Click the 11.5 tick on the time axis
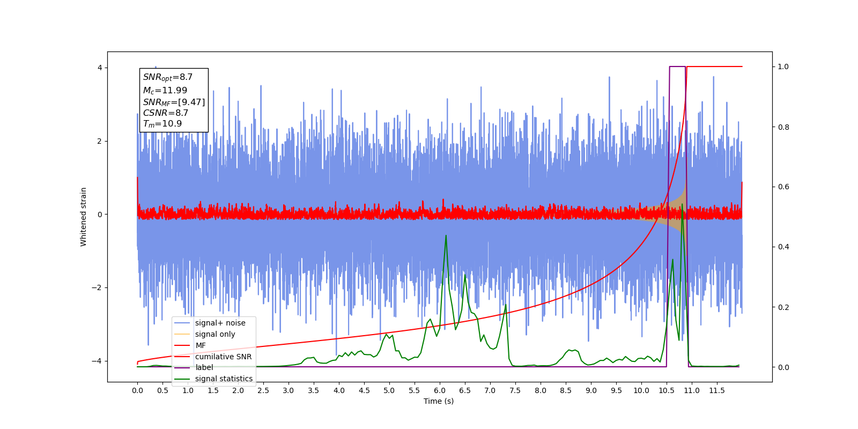The width and height of the screenshot is (858, 429). pyautogui.click(x=717, y=390)
